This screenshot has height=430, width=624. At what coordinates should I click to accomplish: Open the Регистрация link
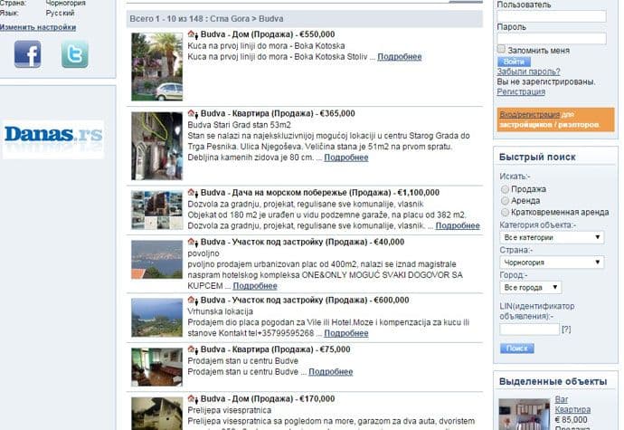pos(521,91)
